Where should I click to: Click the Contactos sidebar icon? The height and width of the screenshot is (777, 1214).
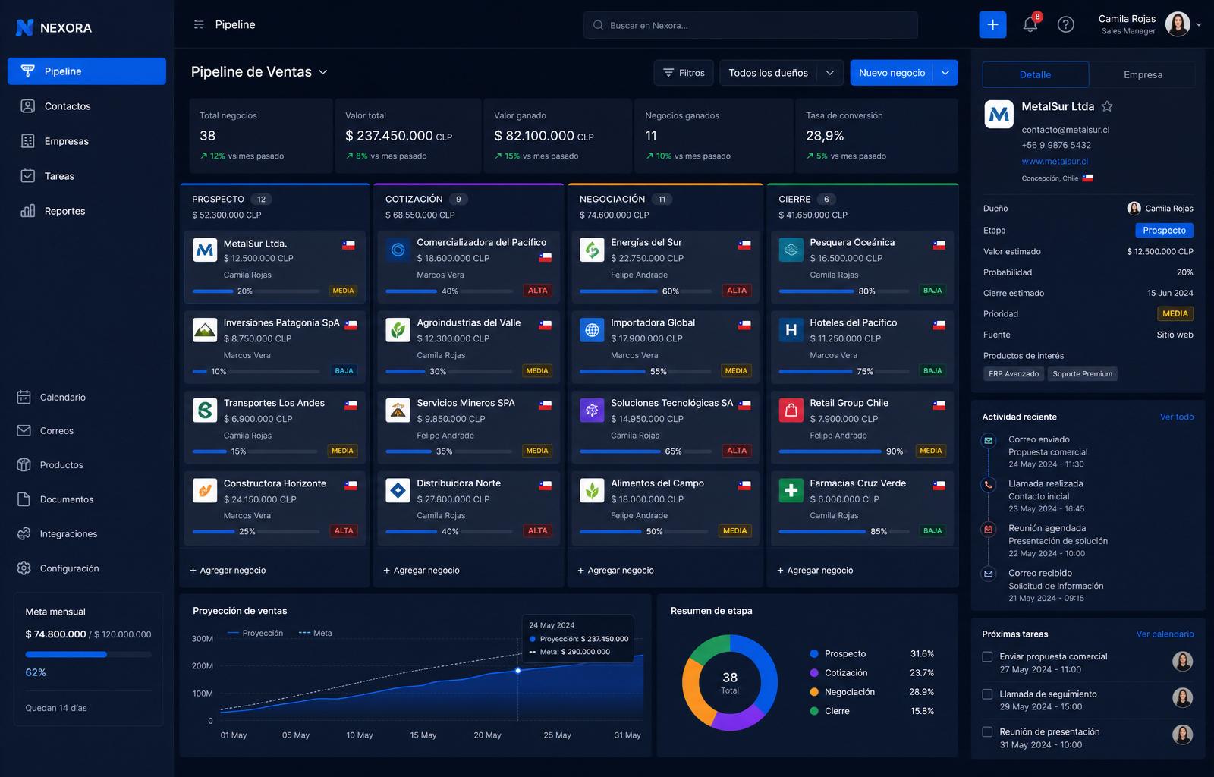pos(27,106)
